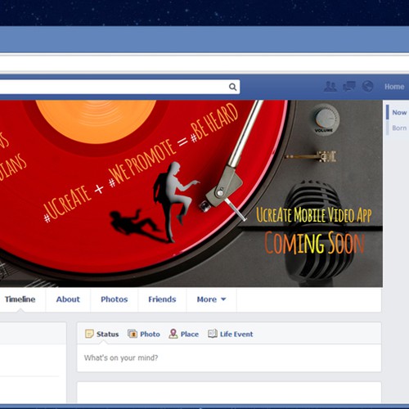Jump to Born on the timeline
Viewport: 409px width, 409px height.
pyautogui.click(x=398, y=128)
